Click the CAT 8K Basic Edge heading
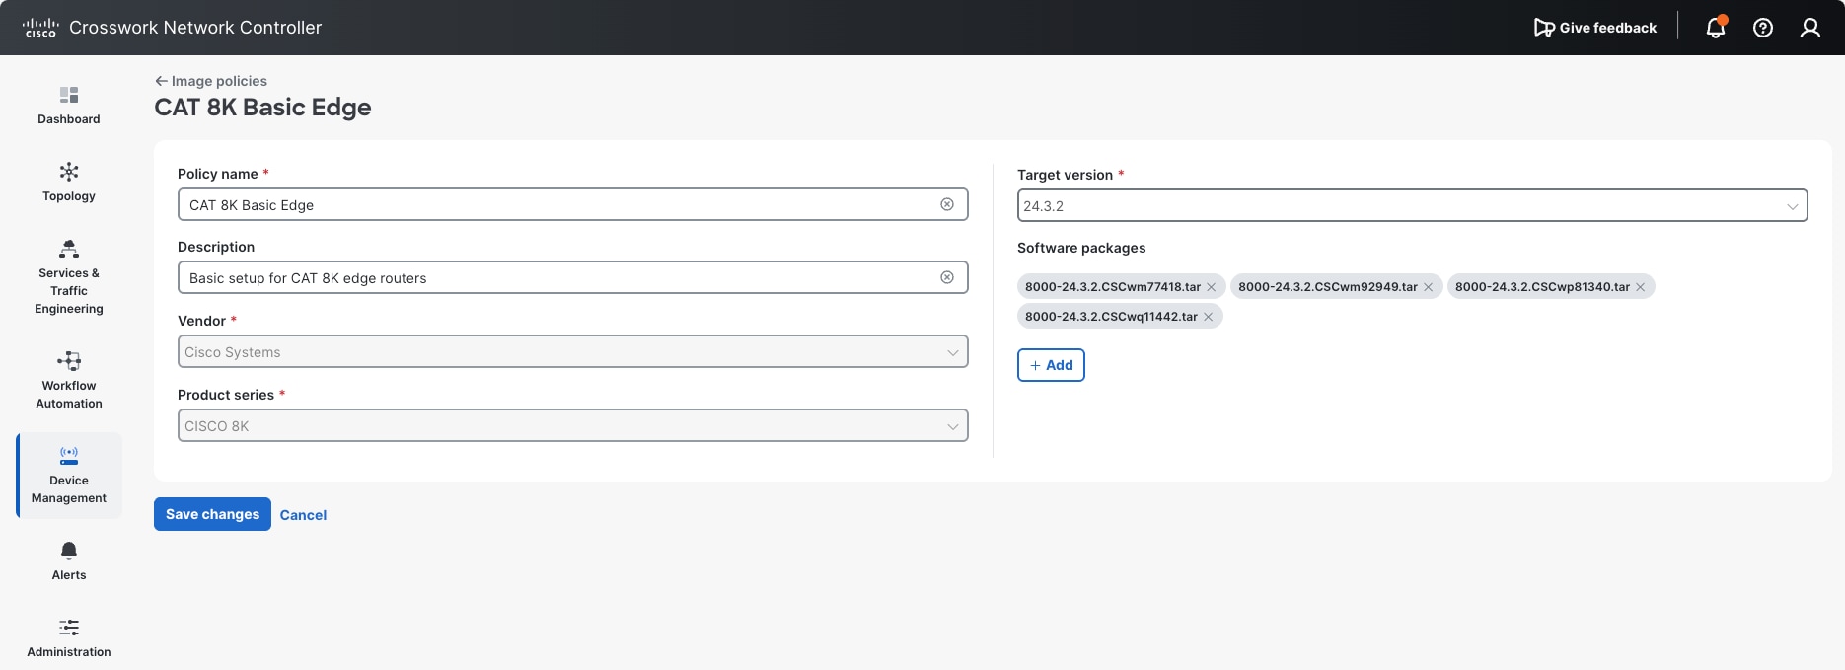1845x670 pixels. coord(262,108)
